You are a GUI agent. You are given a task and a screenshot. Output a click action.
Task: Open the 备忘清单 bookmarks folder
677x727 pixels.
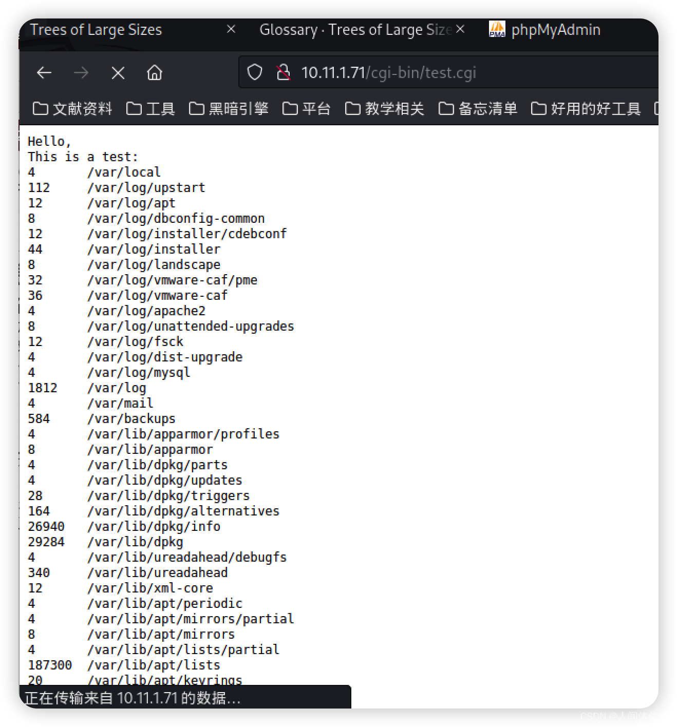478,109
